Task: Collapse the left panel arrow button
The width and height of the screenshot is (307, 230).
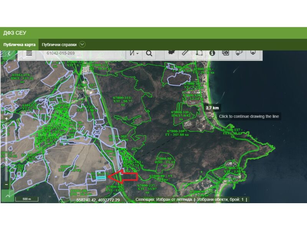Action: tap(8, 54)
